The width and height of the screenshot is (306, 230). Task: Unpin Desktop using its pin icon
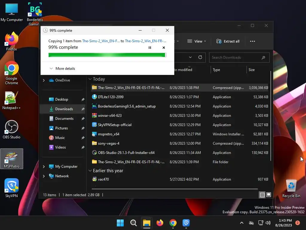(x=83, y=99)
